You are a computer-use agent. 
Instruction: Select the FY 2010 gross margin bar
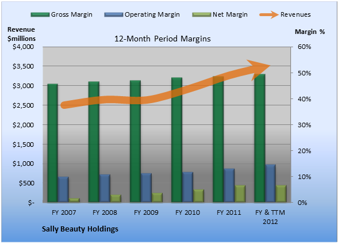click(177, 140)
